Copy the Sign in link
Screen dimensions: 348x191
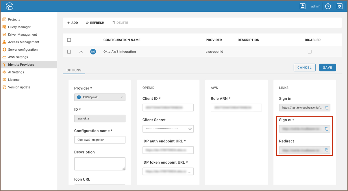pos(327,108)
